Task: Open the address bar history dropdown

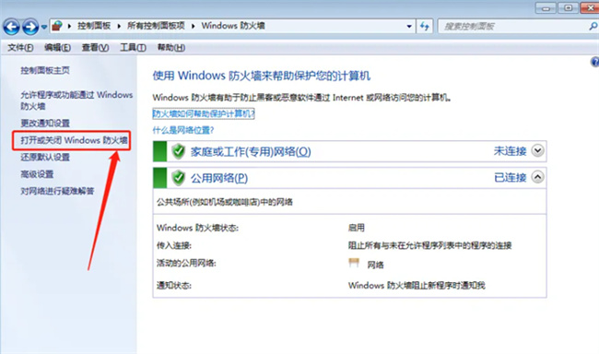Action: (x=409, y=27)
